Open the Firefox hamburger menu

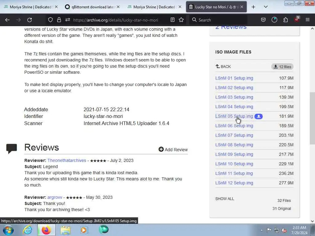[307, 20]
